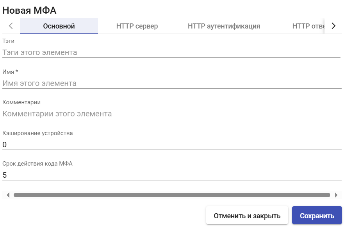Image resolution: width=351 pixels, height=230 pixels.
Task: Click Отменить и закрыть button
Action: [247, 216]
